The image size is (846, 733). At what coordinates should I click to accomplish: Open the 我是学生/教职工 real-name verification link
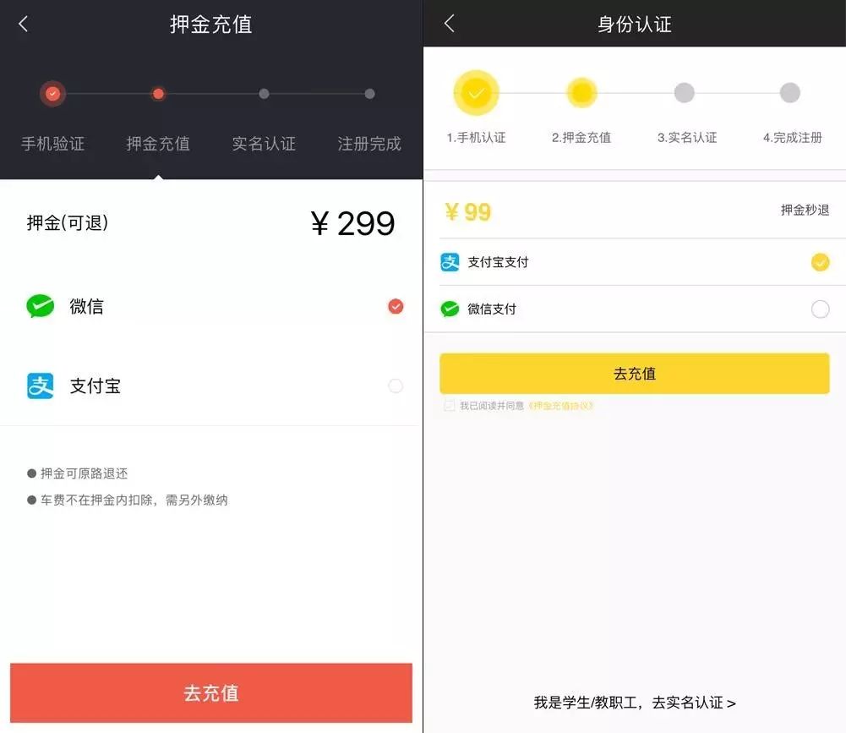635,703
